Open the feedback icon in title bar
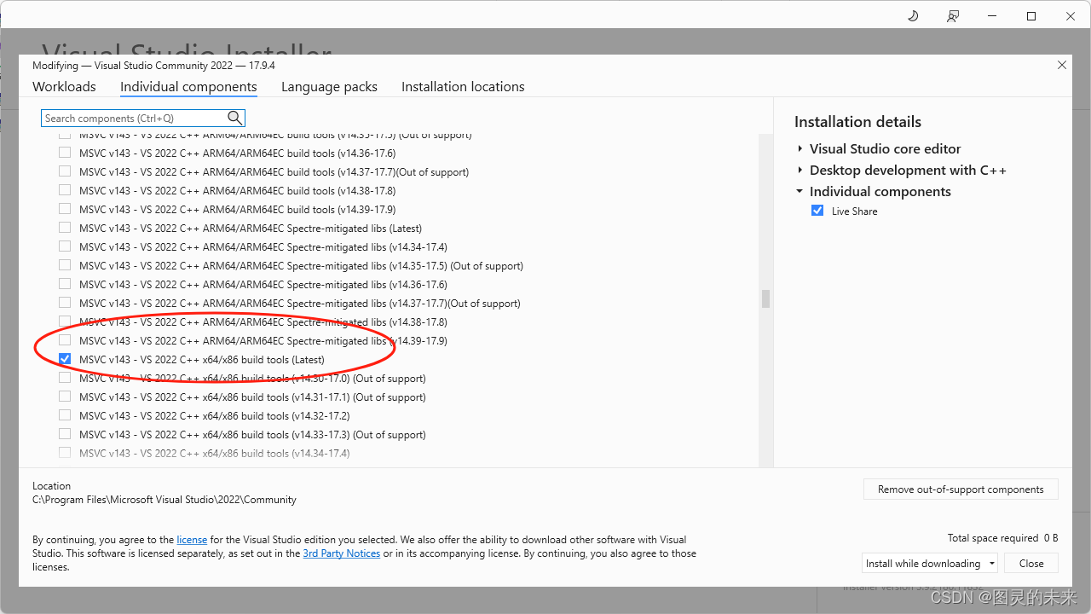 point(953,15)
